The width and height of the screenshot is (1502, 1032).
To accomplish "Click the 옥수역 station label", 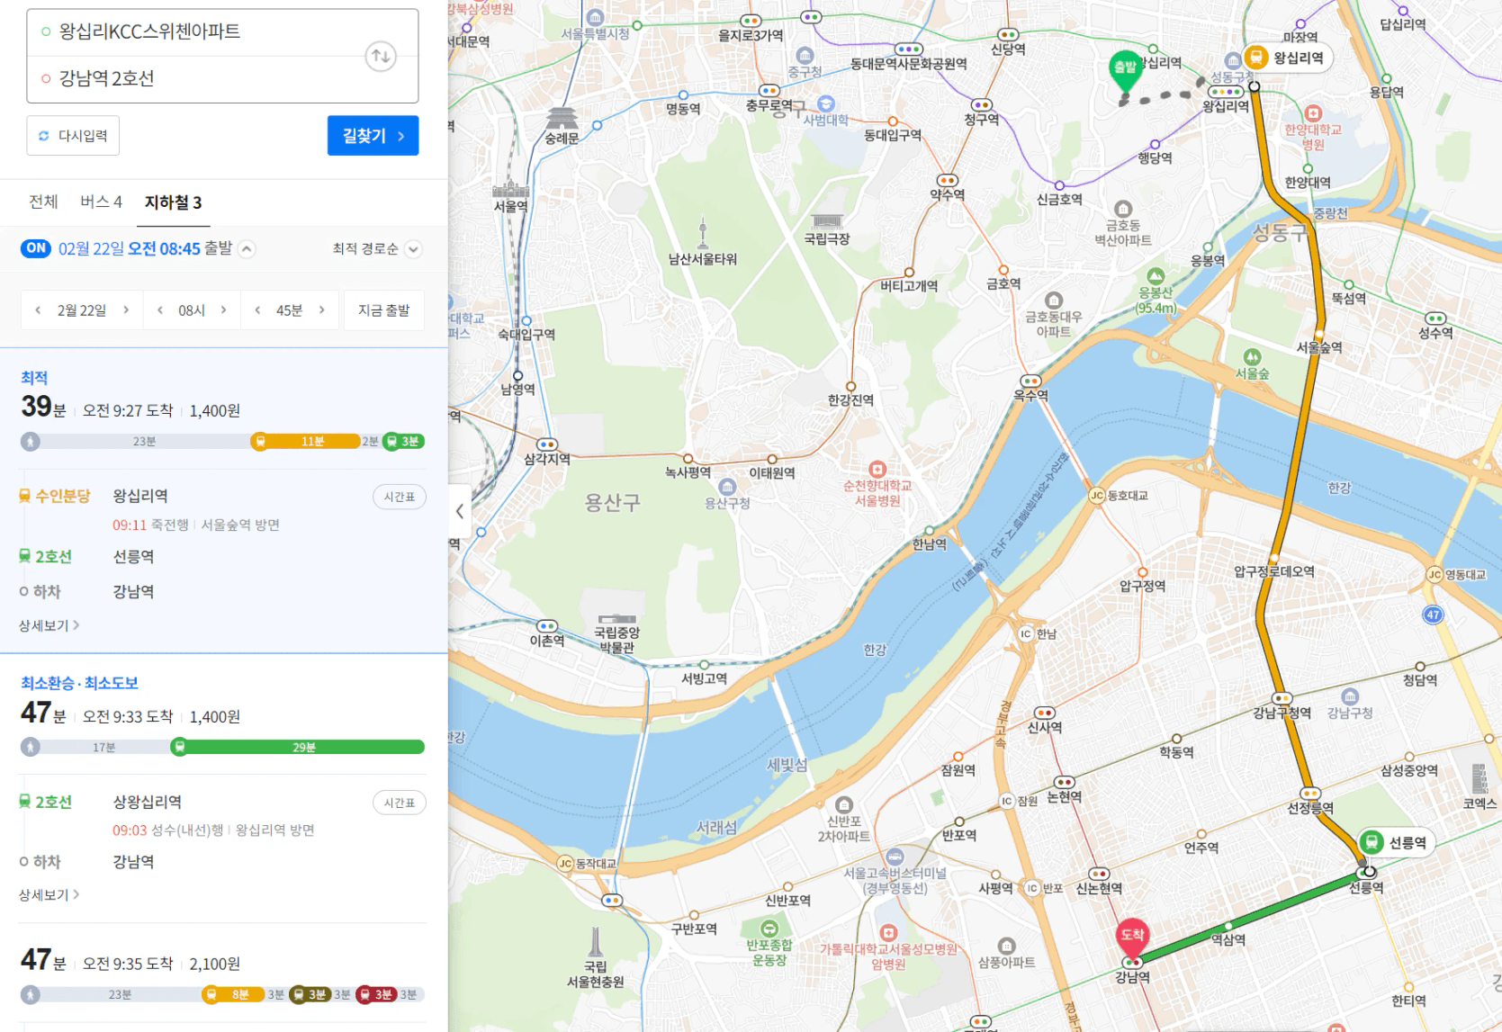I will [x=1031, y=395].
